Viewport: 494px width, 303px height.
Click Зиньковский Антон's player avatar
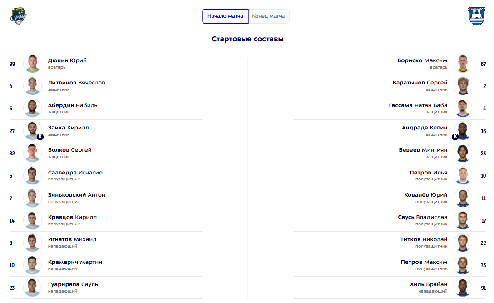coord(32,198)
